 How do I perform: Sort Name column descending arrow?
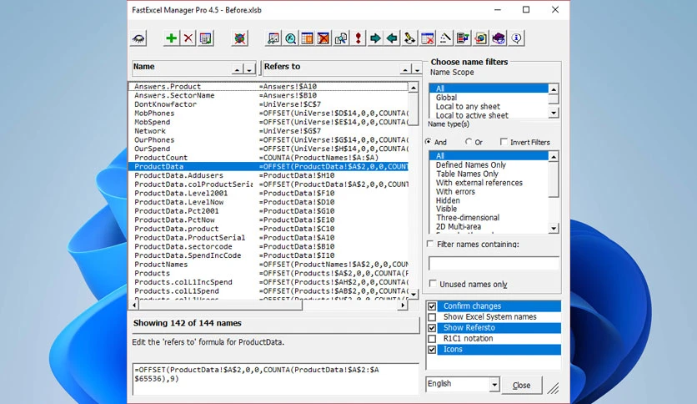[x=249, y=69]
